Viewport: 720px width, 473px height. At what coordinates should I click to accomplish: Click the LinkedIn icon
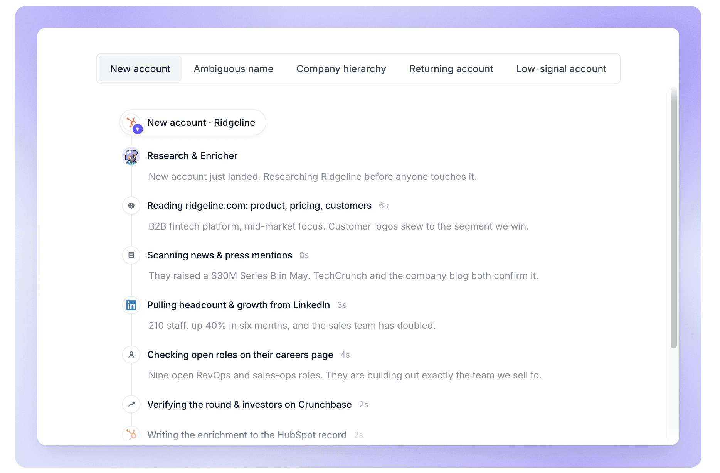click(131, 305)
